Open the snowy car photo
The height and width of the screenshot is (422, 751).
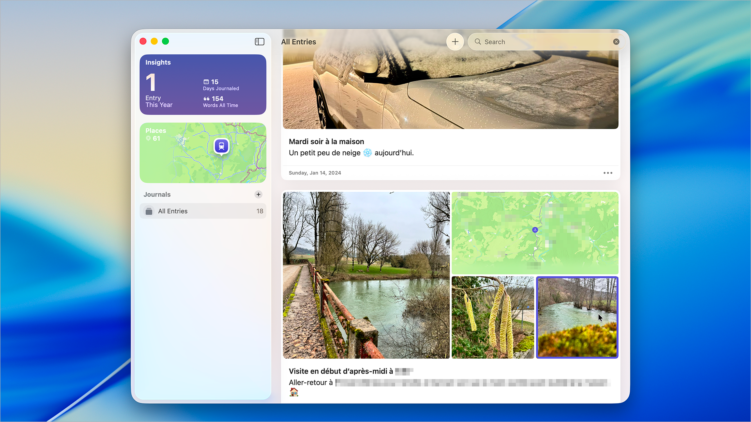coord(451,79)
